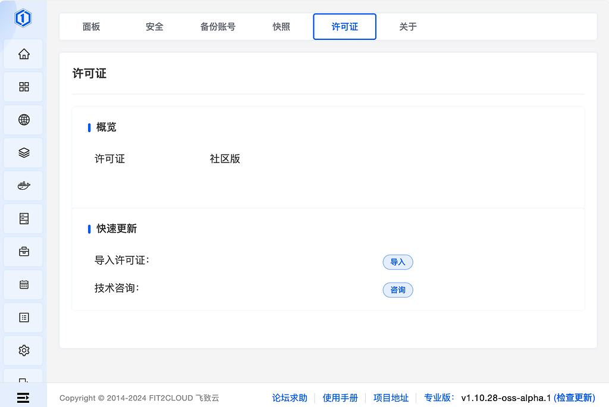609x407 pixels.
Task: Switch to the 安全 tab
Action: pos(154,26)
